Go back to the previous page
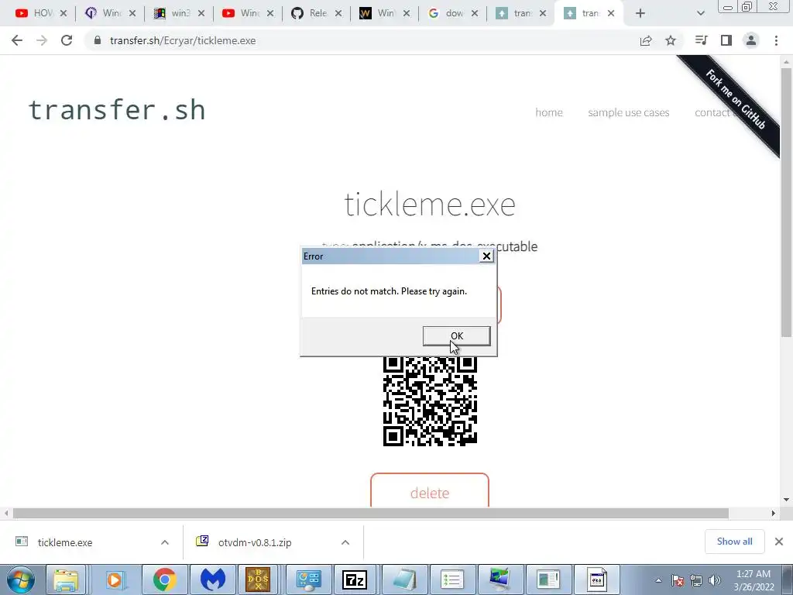The image size is (793, 595). pyautogui.click(x=17, y=40)
